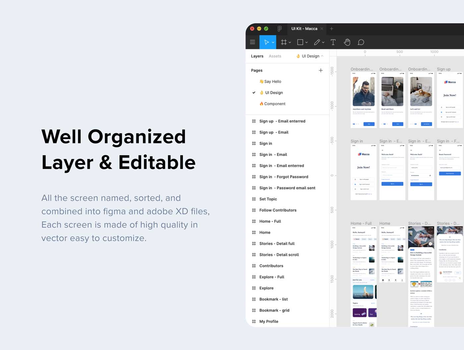Open a new tab with plus icon
This screenshot has height=350, width=464.
[x=331, y=29]
